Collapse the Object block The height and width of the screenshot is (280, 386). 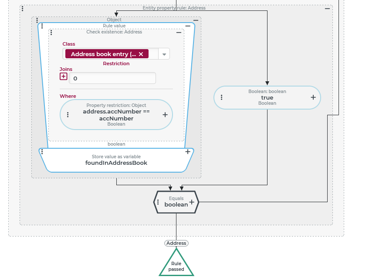196,20
